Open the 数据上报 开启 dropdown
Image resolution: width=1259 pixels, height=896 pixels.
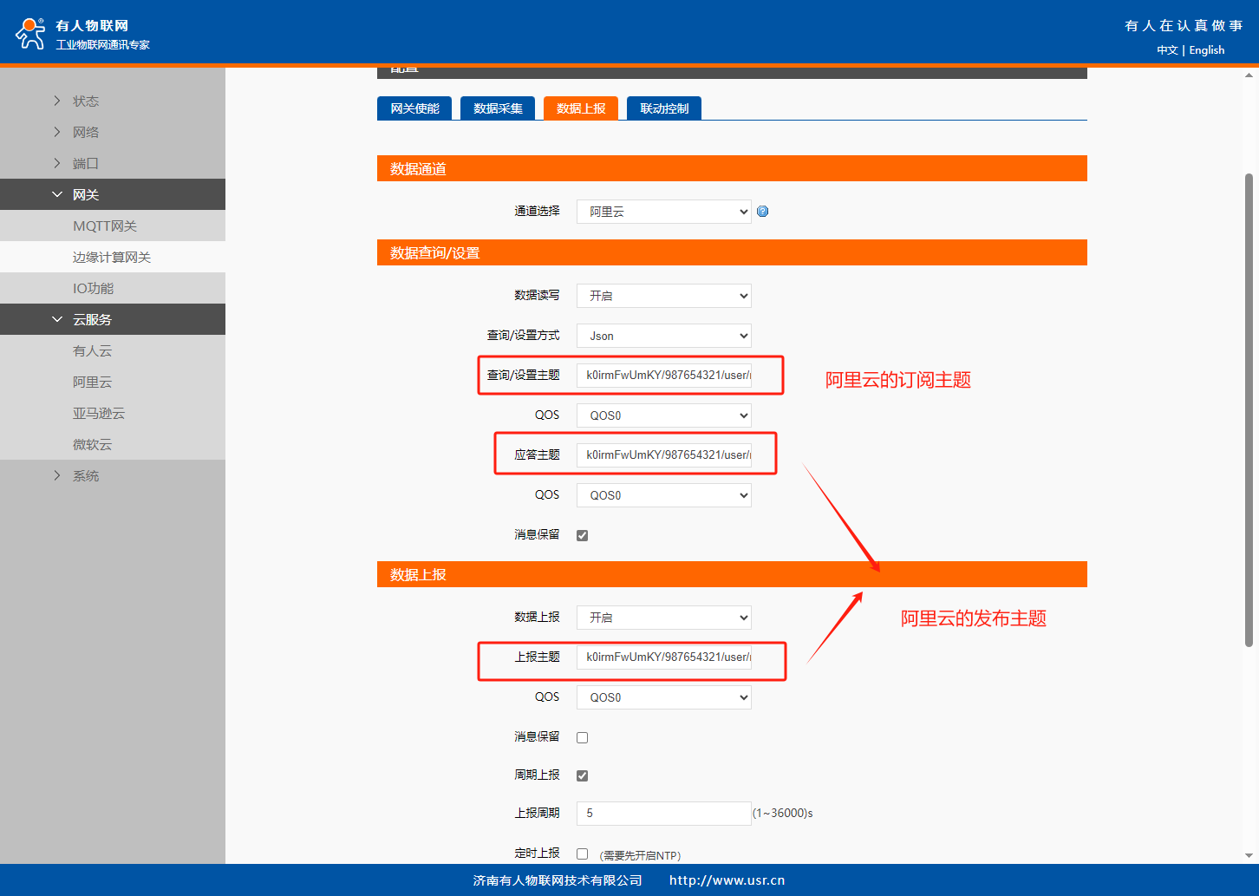(664, 618)
